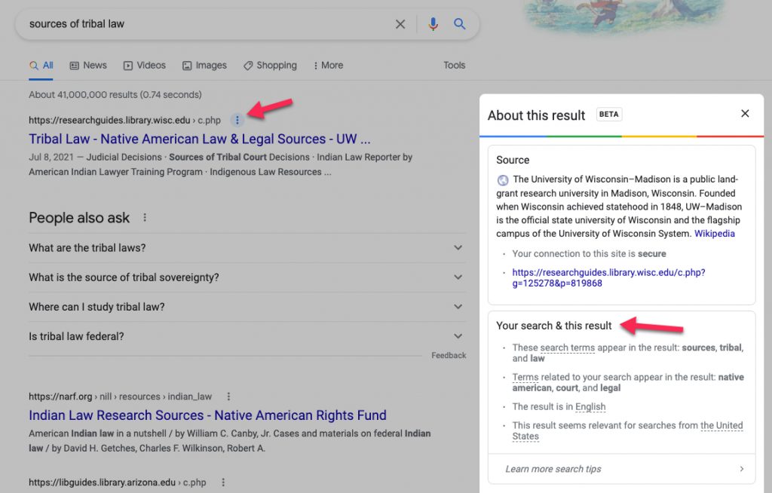The width and height of the screenshot is (772, 493).
Task: Click the libguides.library.arizona.edu breadcrumb URL
Action: [117, 482]
